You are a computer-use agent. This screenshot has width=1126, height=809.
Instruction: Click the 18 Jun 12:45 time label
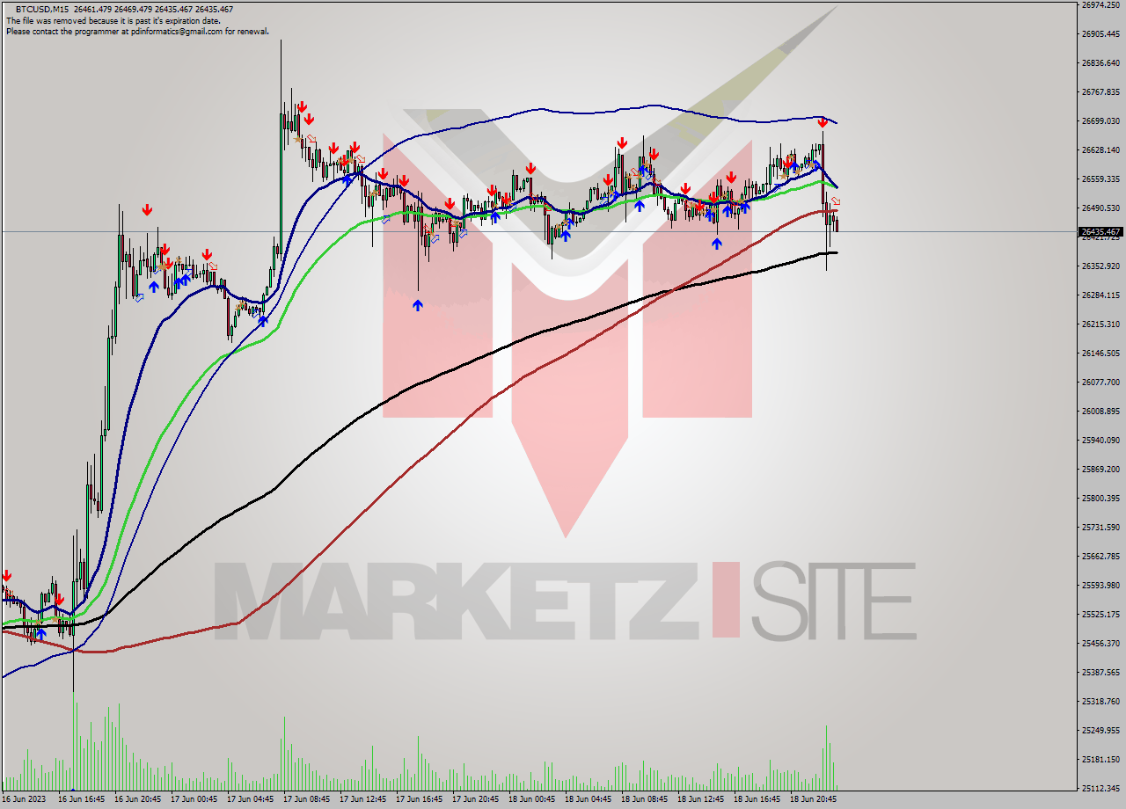(700, 800)
